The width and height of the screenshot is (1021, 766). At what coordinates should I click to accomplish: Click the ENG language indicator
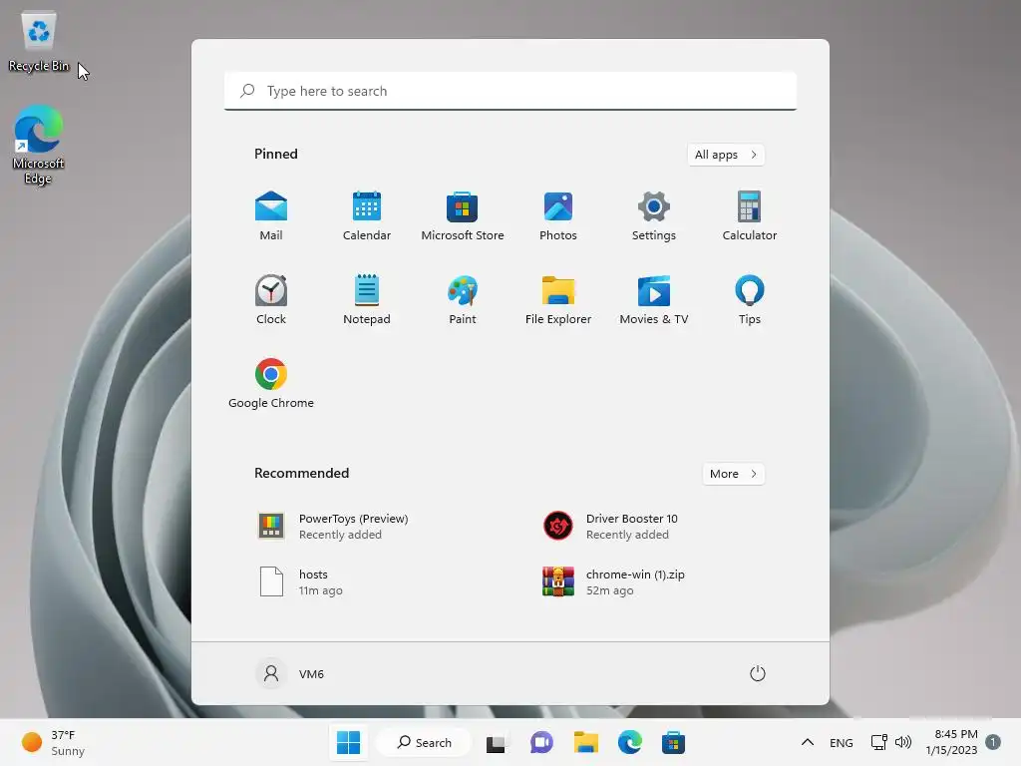pyautogui.click(x=842, y=742)
